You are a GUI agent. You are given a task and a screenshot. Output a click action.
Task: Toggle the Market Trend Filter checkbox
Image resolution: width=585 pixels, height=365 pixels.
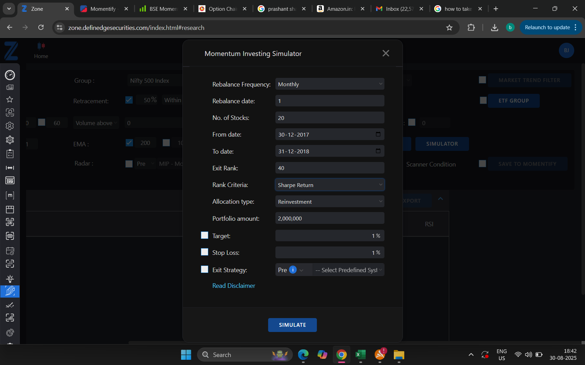pos(482,80)
